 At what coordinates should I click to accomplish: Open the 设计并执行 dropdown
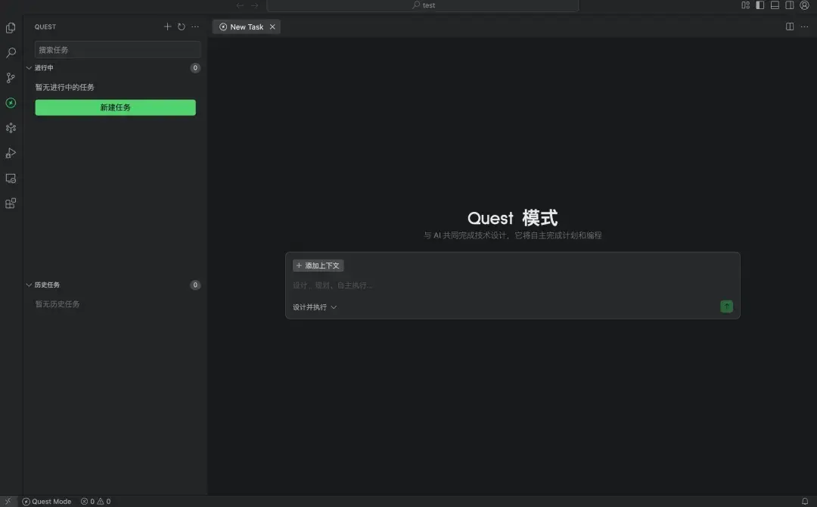click(x=313, y=306)
